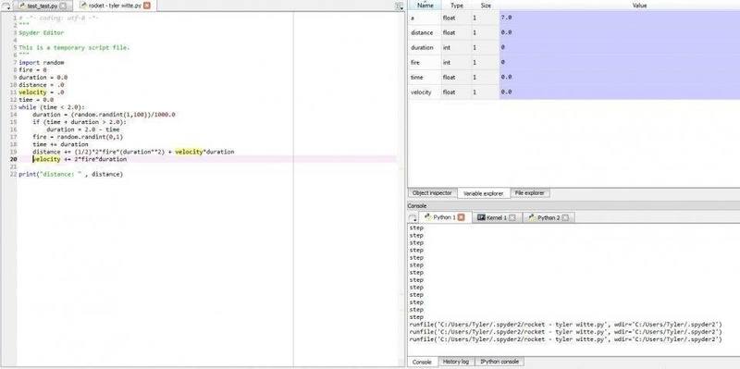Open the editor tab list dropdown

6,6
